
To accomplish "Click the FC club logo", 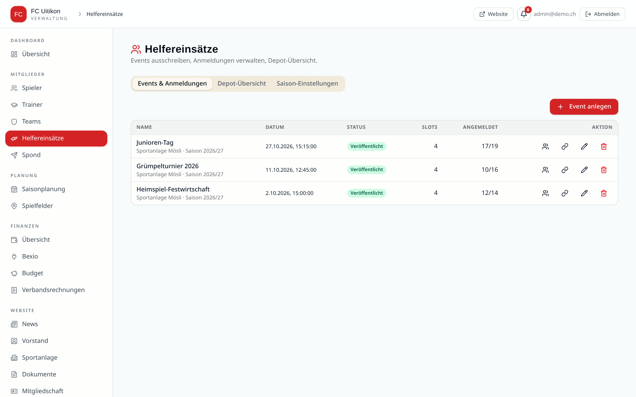I will point(19,14).
